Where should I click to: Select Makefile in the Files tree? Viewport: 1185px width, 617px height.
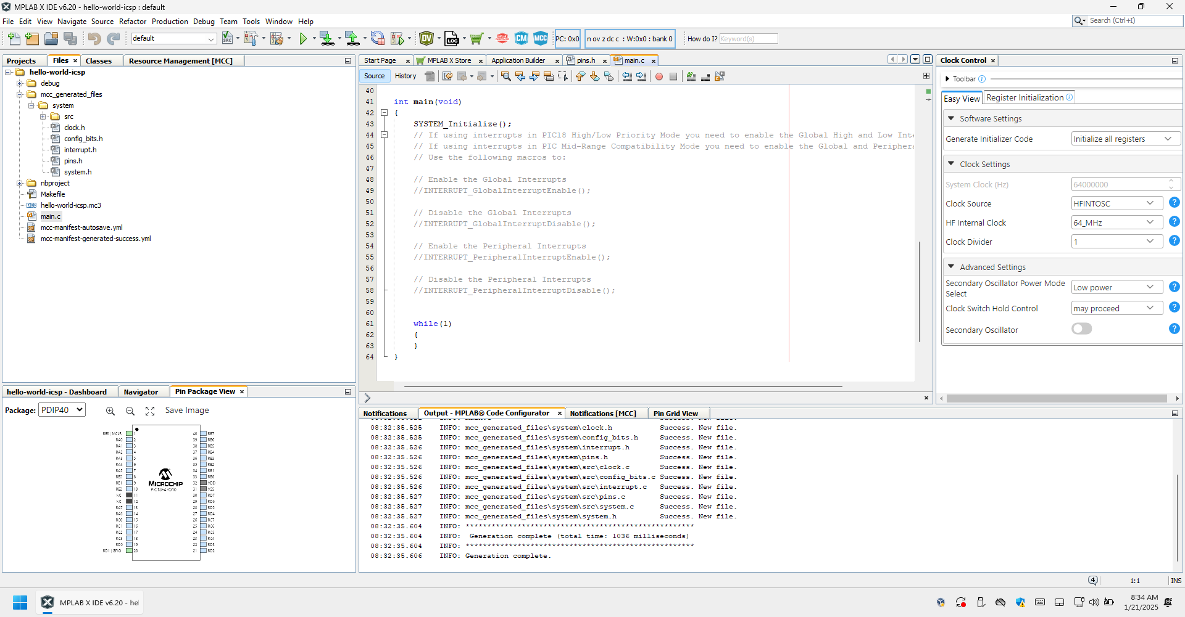pos(52,194)
